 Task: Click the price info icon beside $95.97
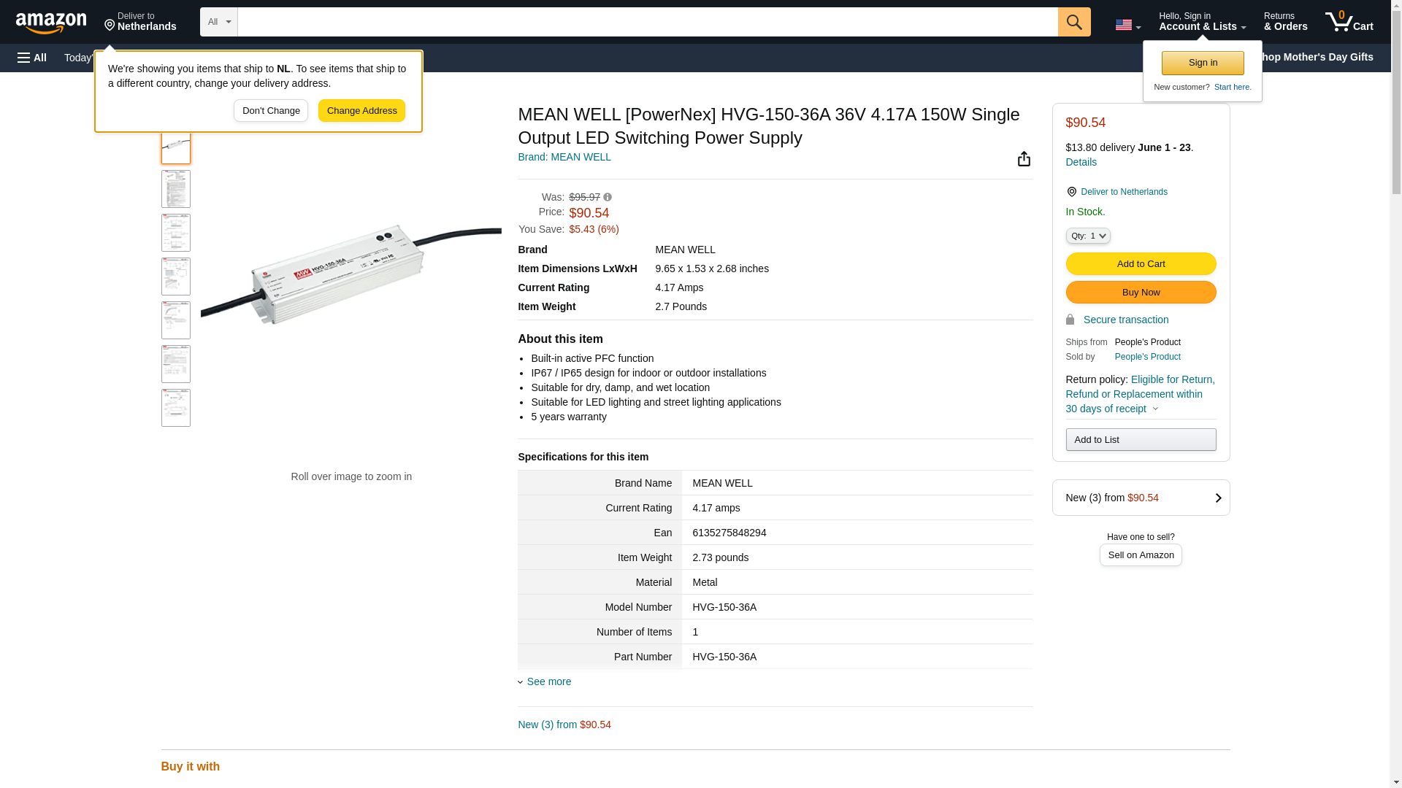pos(608,197)
